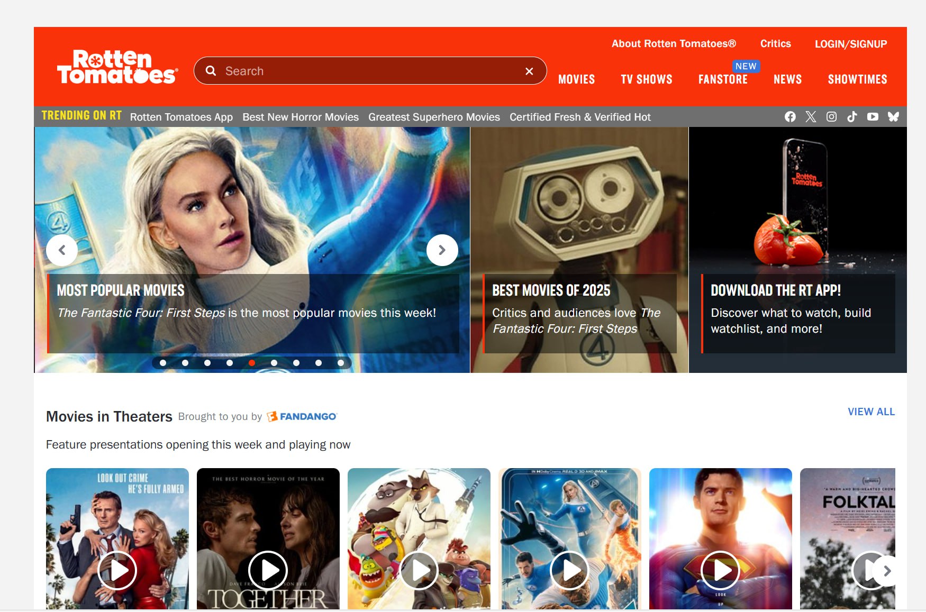Click VIEW ALL for Movies in Theaters
This screenshot has height=612, width=926.
point(871,412)
